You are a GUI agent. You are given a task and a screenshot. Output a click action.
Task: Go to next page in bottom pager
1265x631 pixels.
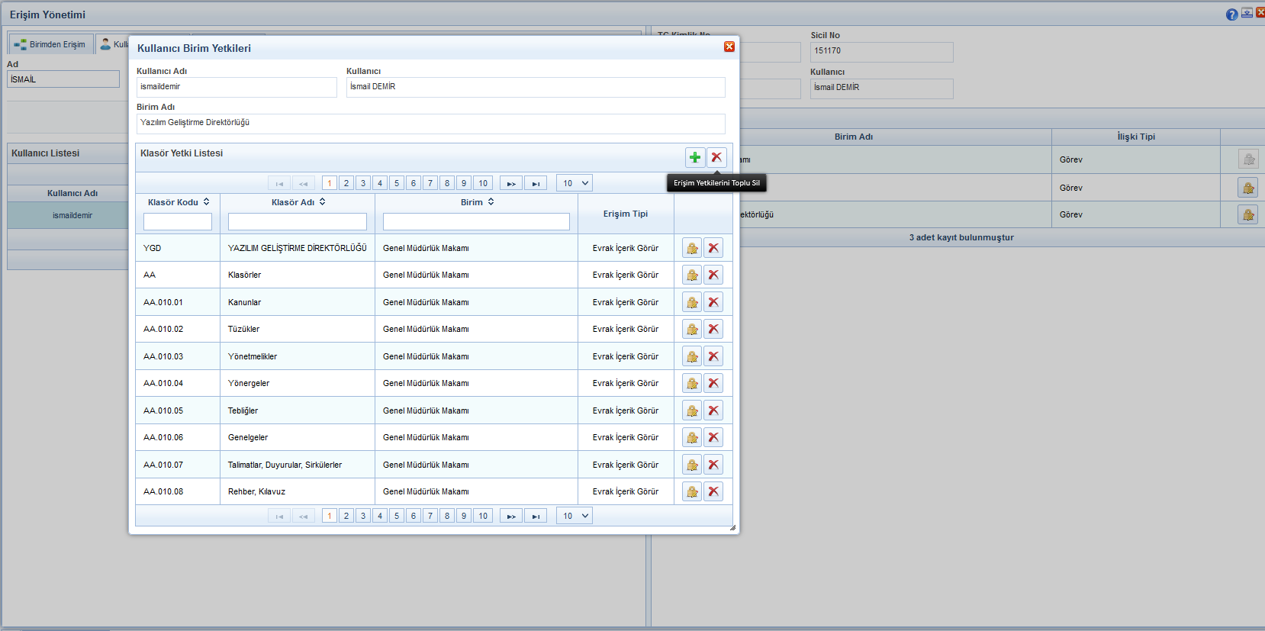[x=511, y=516]
